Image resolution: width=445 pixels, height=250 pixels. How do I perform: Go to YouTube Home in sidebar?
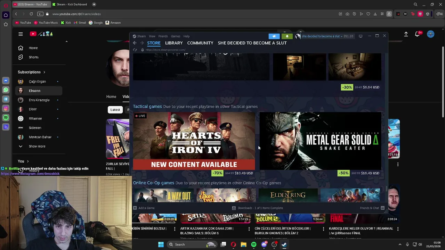tap(38, 48)
